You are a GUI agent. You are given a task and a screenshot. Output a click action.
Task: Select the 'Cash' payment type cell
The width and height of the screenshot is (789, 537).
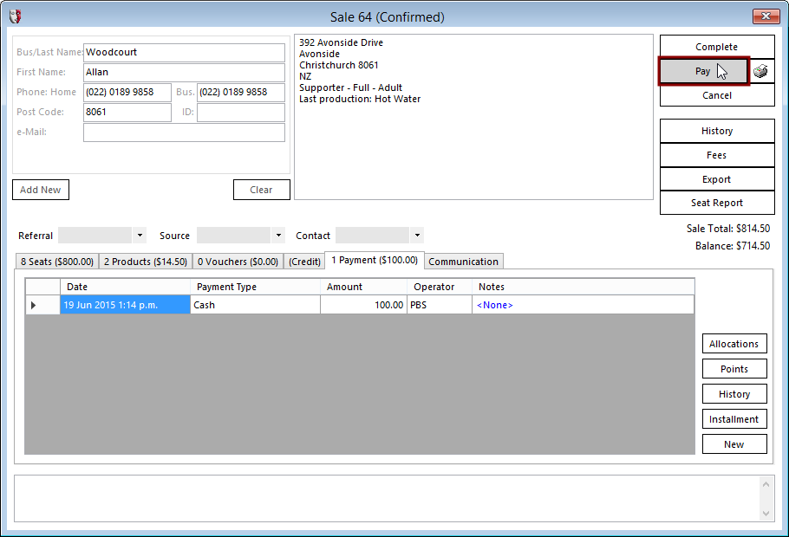[255, 305]
